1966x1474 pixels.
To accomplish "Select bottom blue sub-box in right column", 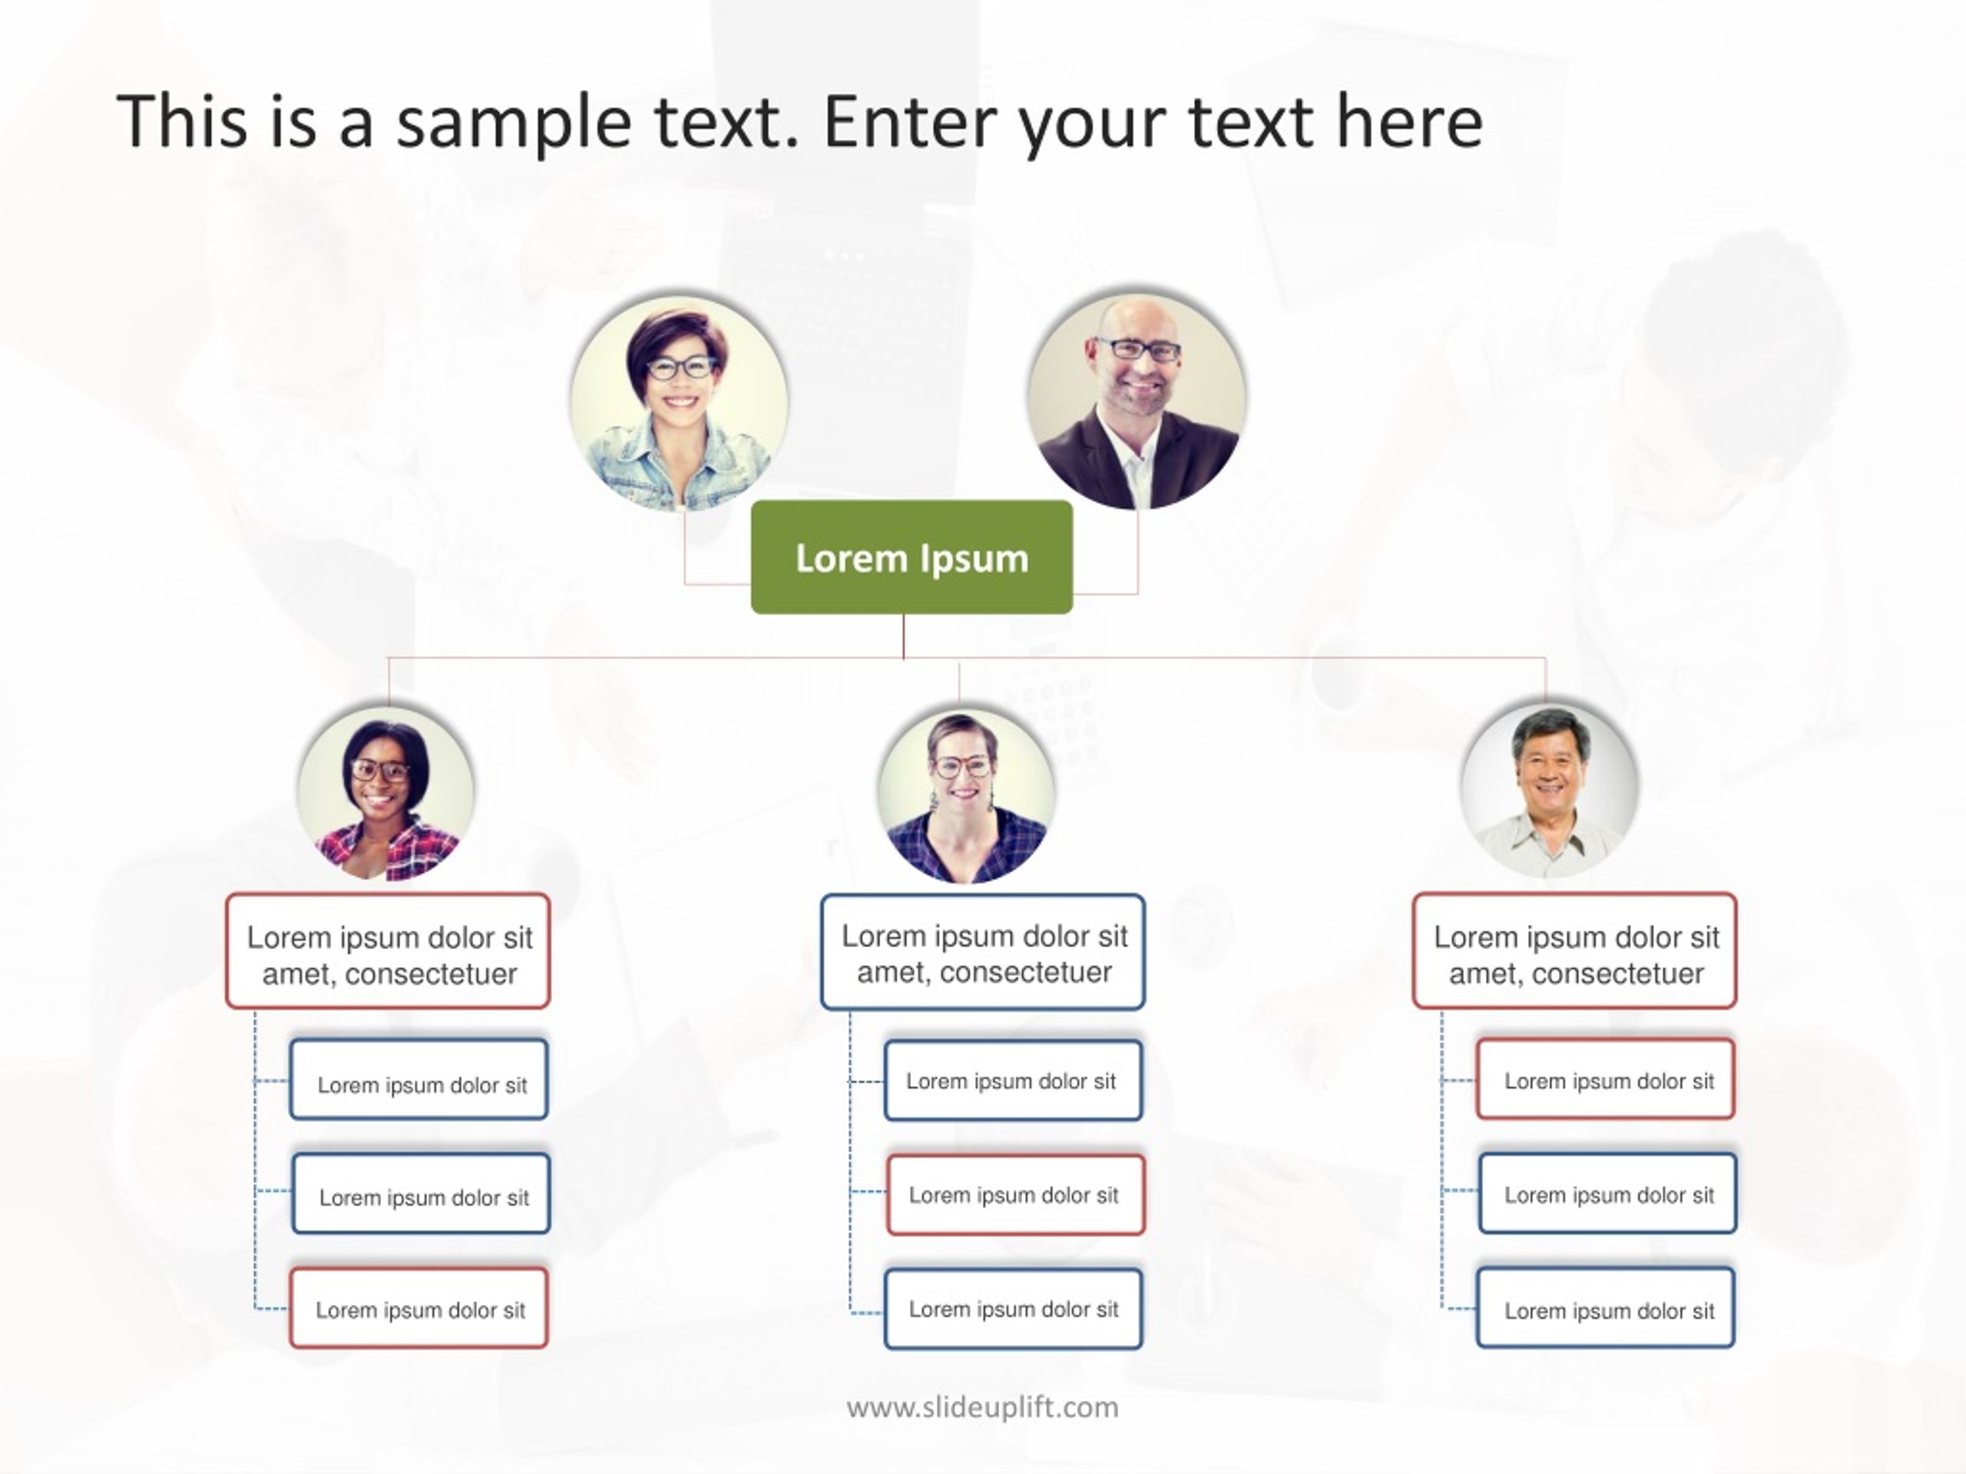I will [x=1606, y=1308].
